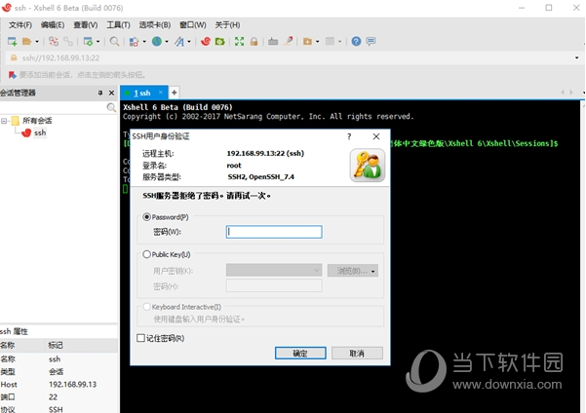This screenshot has width=586, height=413.
Task: Open the 文件(F) menu
Action: pos(20,25)
